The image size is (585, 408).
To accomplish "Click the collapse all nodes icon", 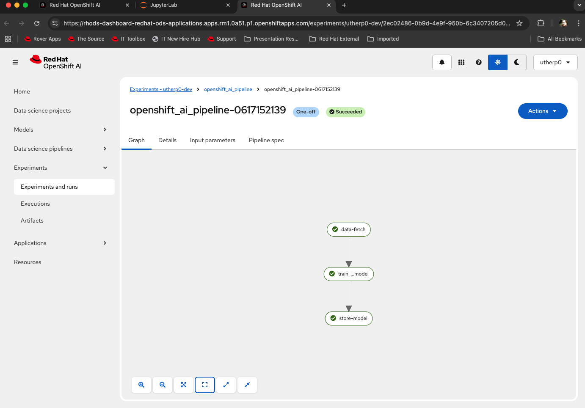I will pyautogui.click(x=247, y=385).
